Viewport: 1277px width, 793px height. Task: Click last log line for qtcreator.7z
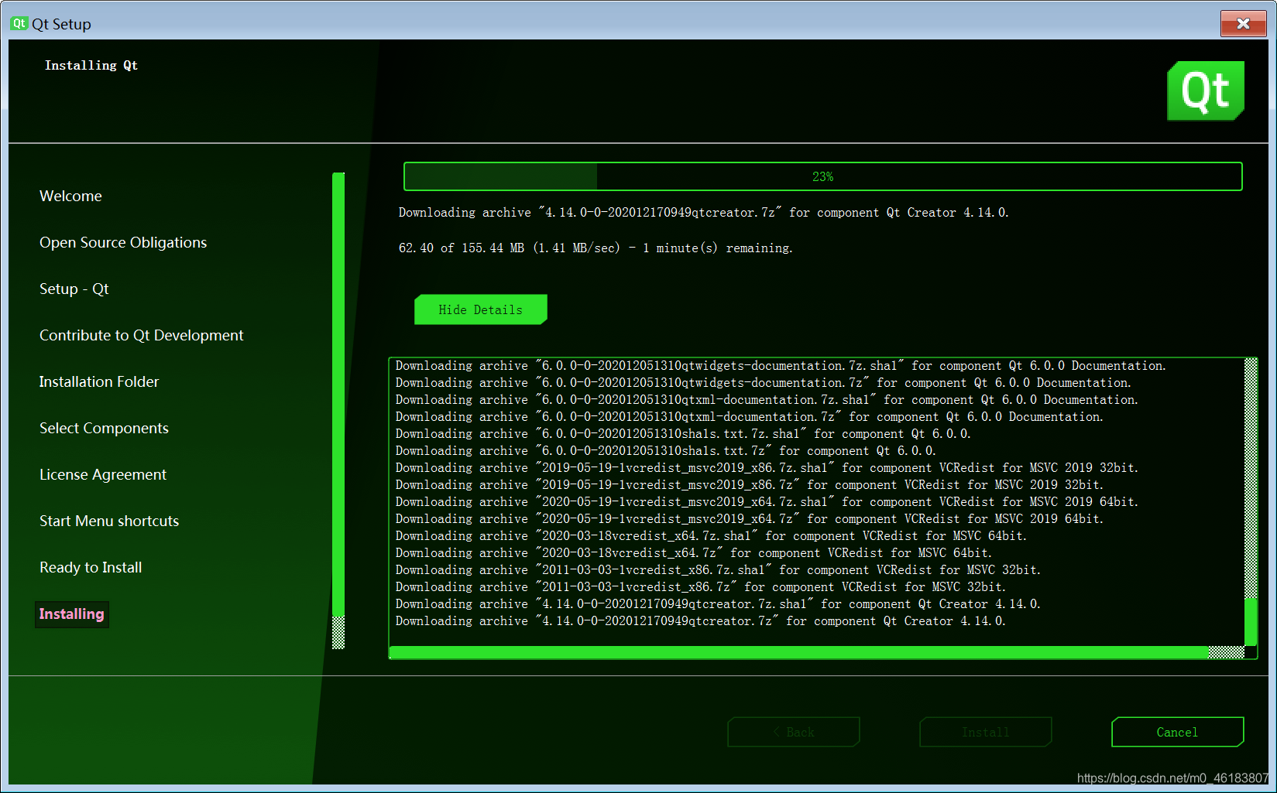tap(700, 620)
